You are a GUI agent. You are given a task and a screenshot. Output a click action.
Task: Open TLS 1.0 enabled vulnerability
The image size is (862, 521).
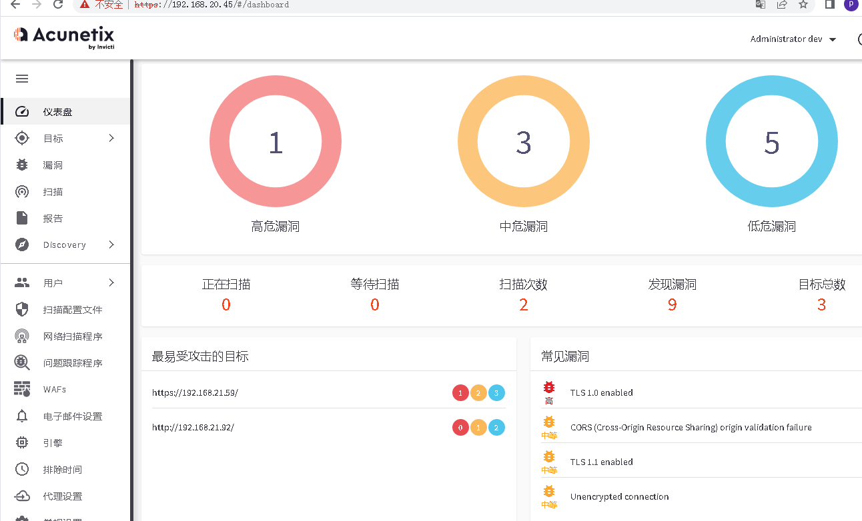[601, 392]
